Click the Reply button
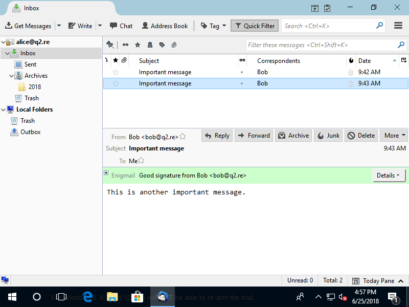Screen dimensions: 409x307 coord(217,136)
